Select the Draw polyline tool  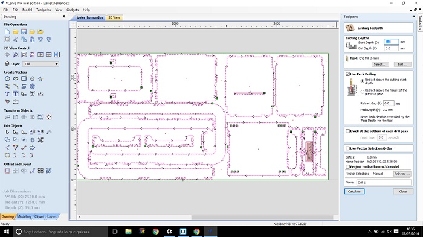point(7,86)
